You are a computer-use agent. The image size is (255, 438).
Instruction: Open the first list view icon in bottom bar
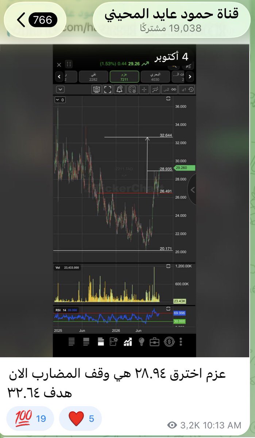point(72,342)
